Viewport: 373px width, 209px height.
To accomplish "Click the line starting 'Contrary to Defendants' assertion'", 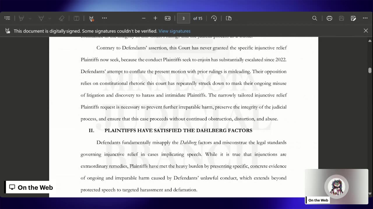I will 191,48.
